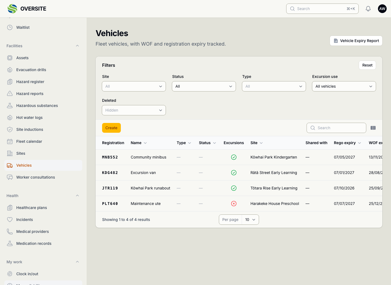Click the Sites building icon
The height and width of the screenshot is (285, 391).
point(10,153)
